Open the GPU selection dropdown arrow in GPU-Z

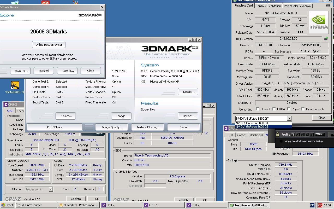pos(289,118)
